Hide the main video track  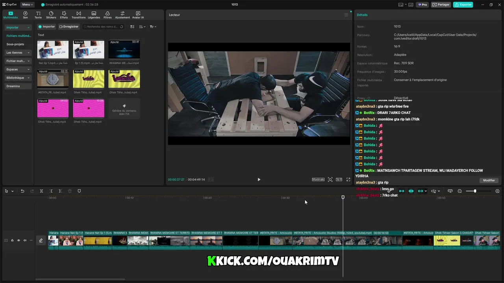click(x=18, y=240)
